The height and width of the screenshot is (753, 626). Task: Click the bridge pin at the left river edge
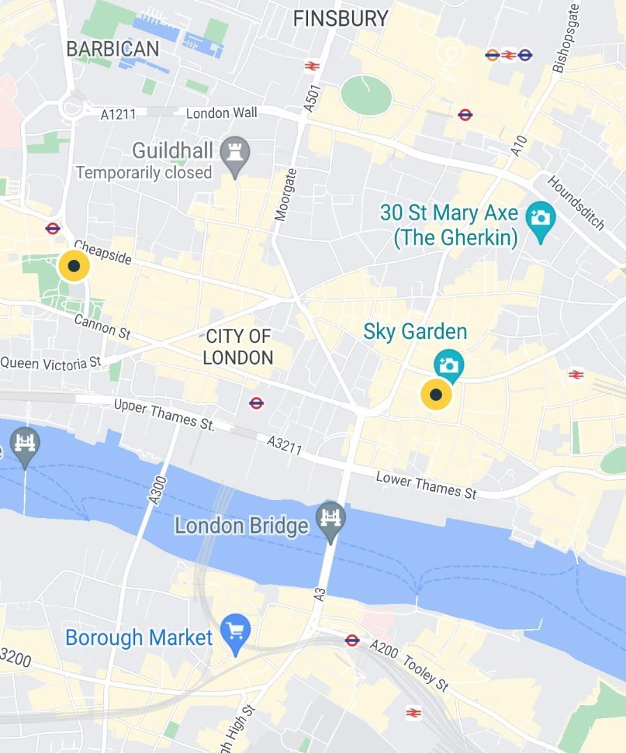coord(25,446)
